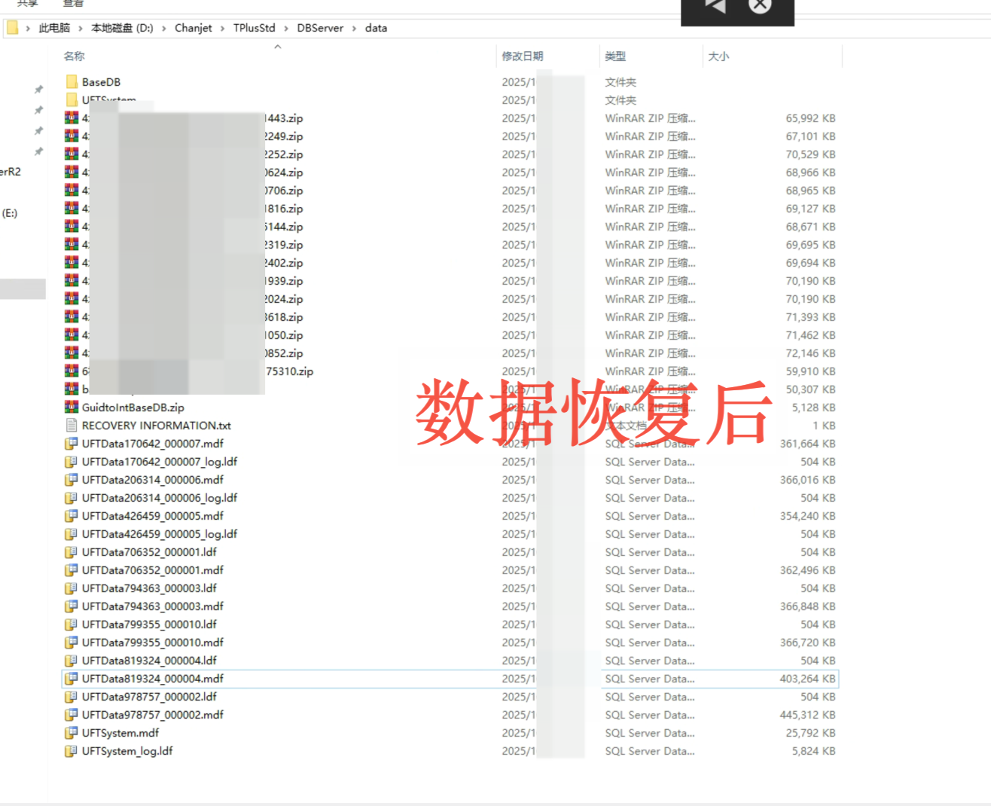
Task: Open the chevron dropdown after DBServer
Action: [x=354, y=29]
